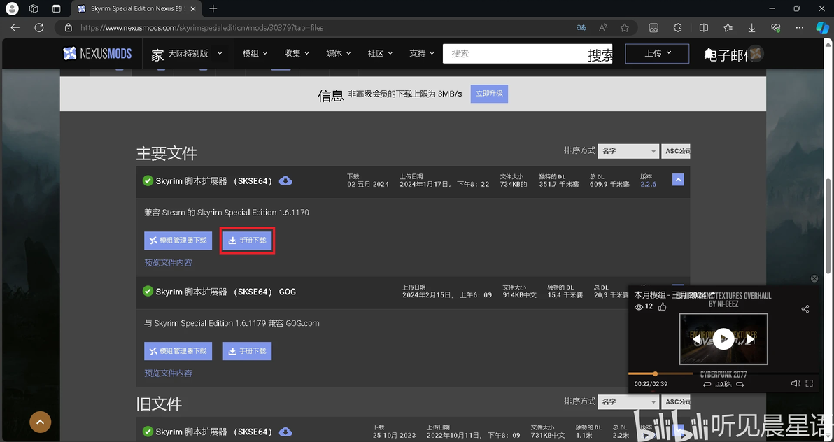Play the floating video

tap(723, 338)
